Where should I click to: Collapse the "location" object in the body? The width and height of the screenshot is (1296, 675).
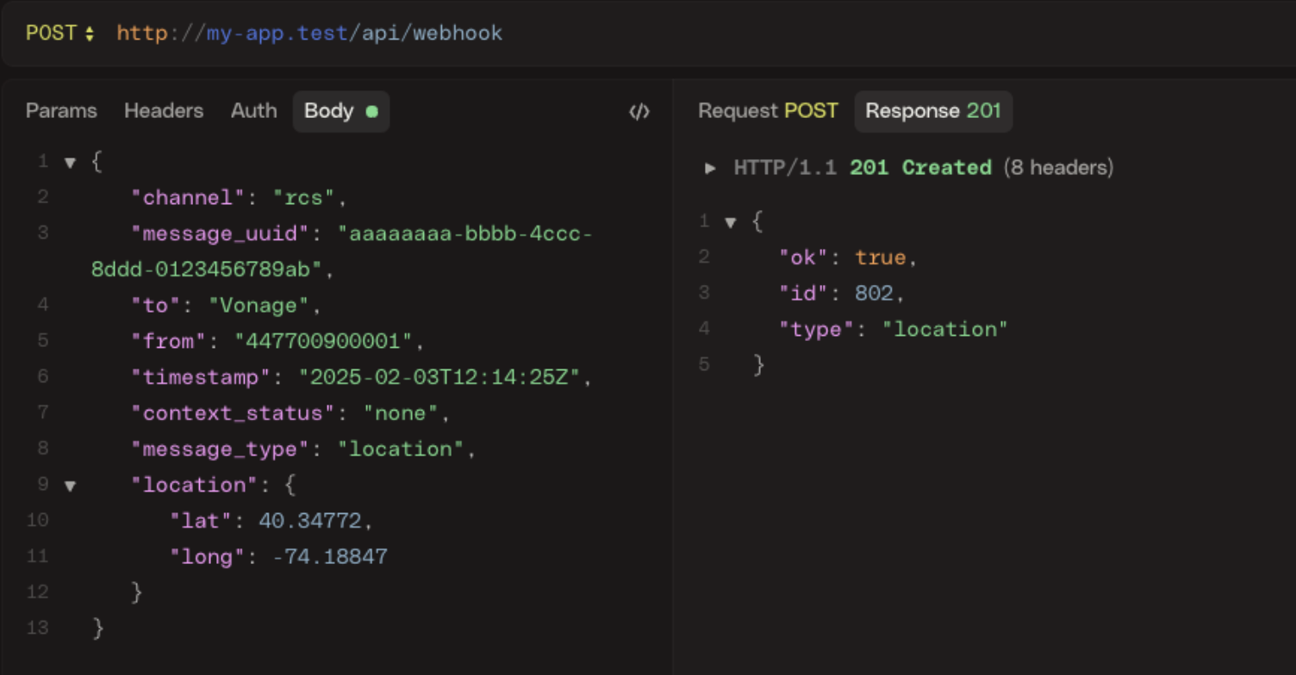69,485
